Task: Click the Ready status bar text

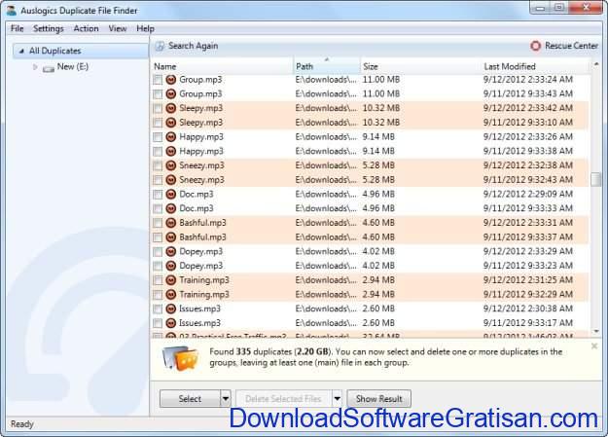Action: [x=22, y=424]
